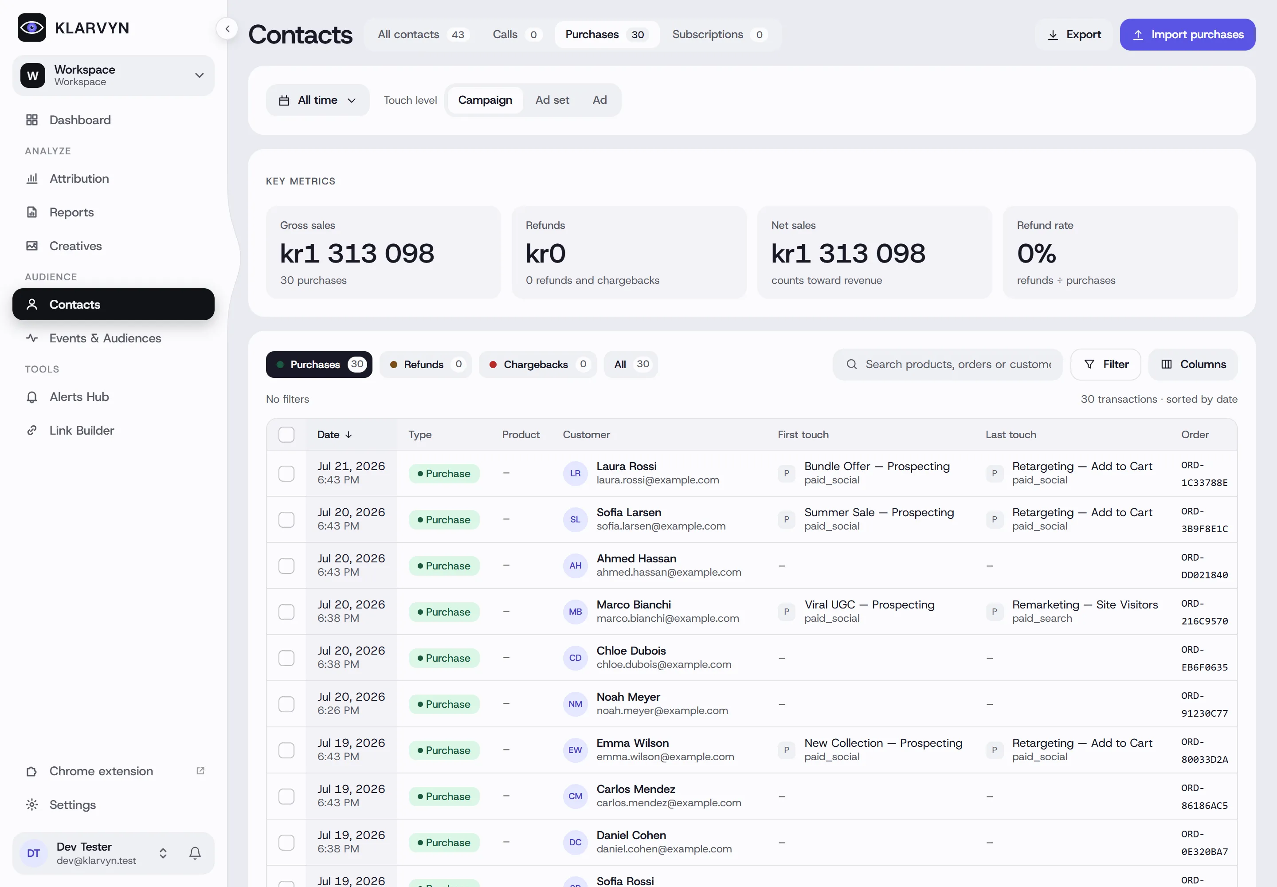The height and width of the screenshot is (887, 1277).
Task: Collapse the sidebar with the chevron button
Action: click(227, 29)
